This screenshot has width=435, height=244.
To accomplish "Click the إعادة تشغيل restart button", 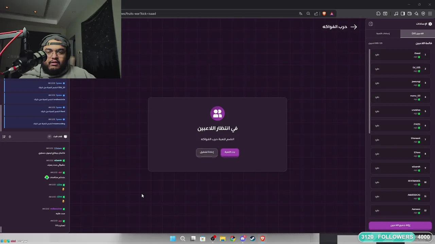I will (x=207, y=152).
